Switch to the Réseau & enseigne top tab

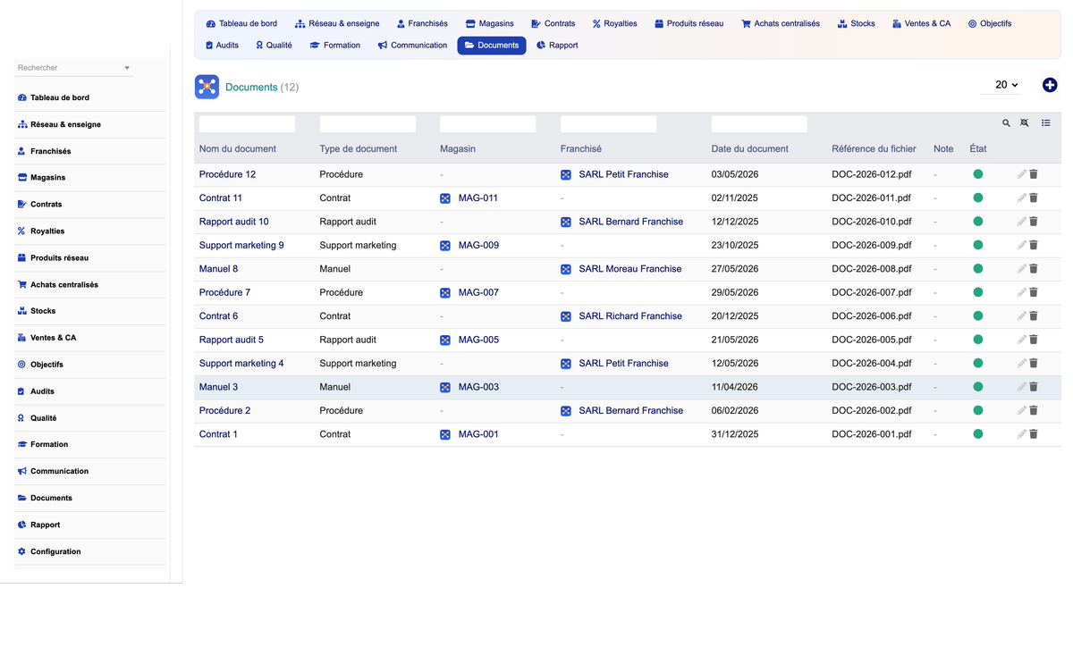(337, 23)
